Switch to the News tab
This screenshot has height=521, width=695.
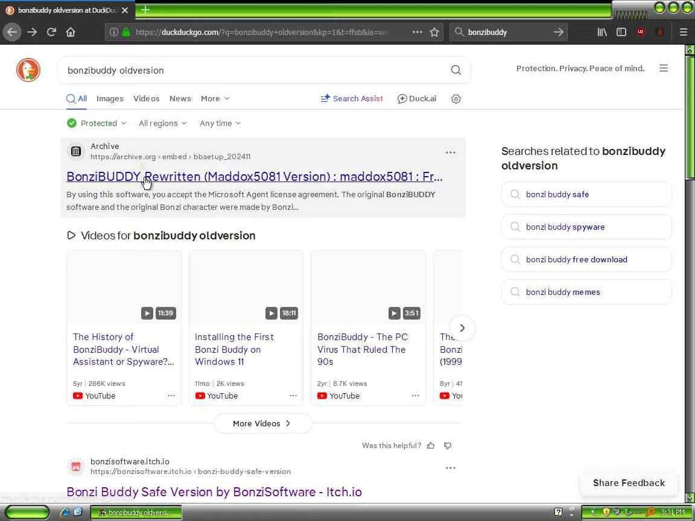coord(180,98)
